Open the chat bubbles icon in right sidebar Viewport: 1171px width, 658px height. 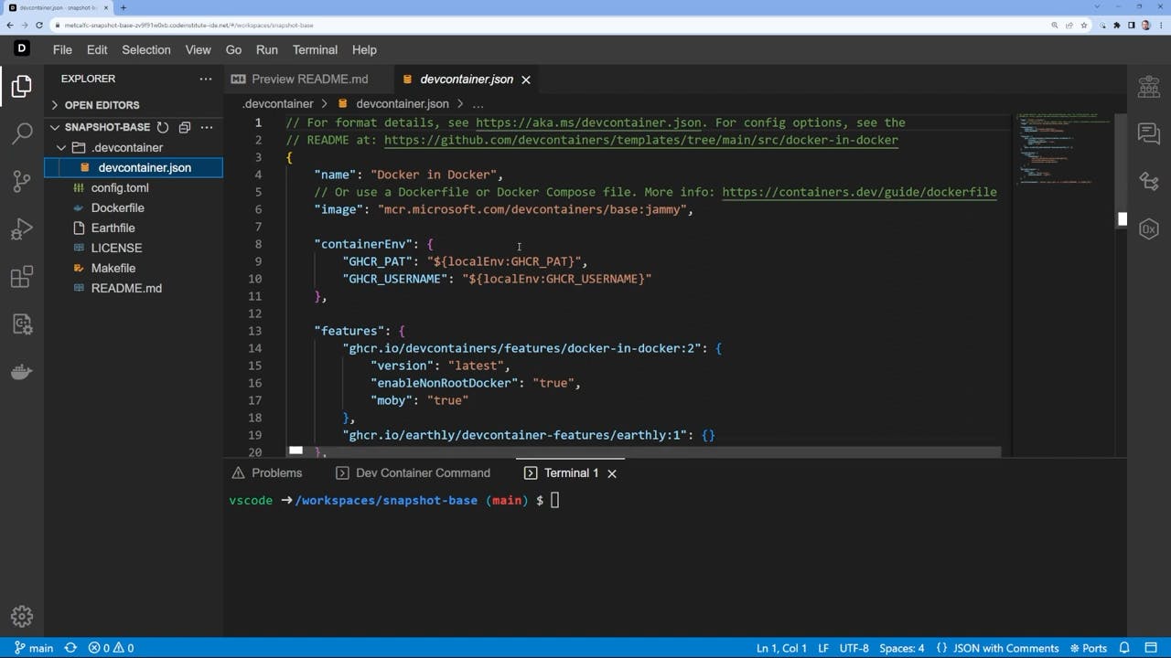coord(1148,134)
